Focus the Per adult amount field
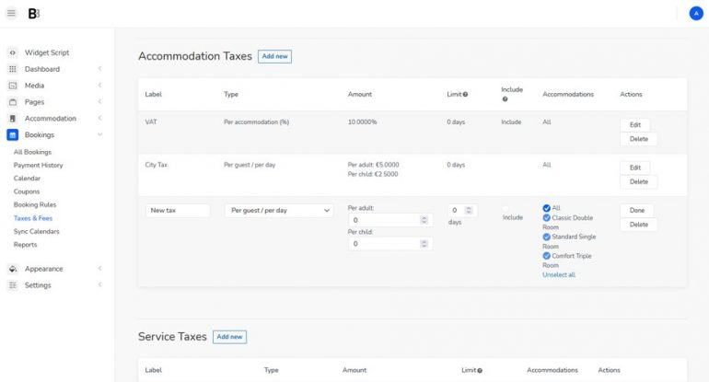This screenshot has height=382, width=709. click(x=390, y=220)
